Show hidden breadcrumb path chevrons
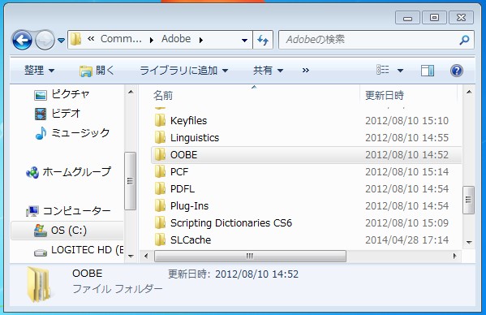The width and height of the screenshot is (486, 315). click(x=91, y=39)
